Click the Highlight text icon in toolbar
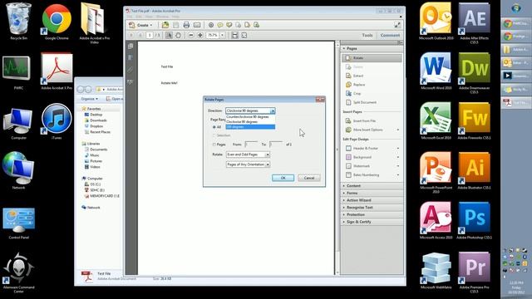The height and width of the screenshot is (299, 532). [229, 25]
